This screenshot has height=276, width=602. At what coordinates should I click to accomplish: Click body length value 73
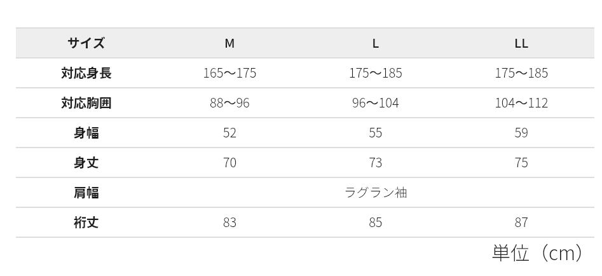[376, 163]
